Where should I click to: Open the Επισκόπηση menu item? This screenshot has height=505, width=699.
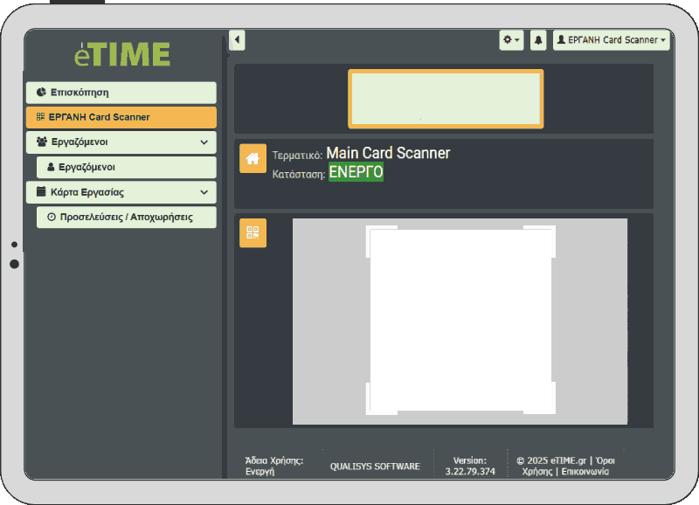(x=121, y=93)
